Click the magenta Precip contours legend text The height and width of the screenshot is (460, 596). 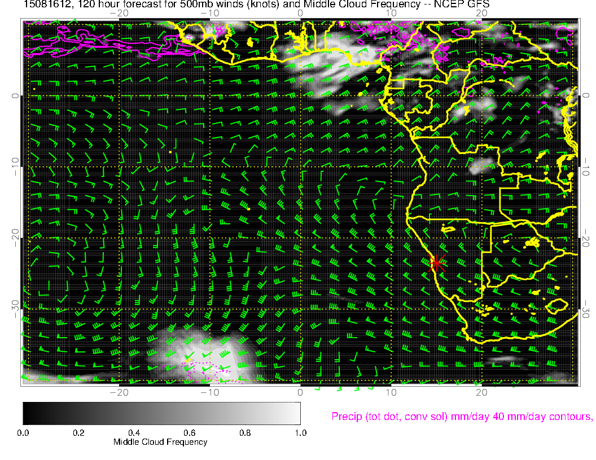coord(462,417)
